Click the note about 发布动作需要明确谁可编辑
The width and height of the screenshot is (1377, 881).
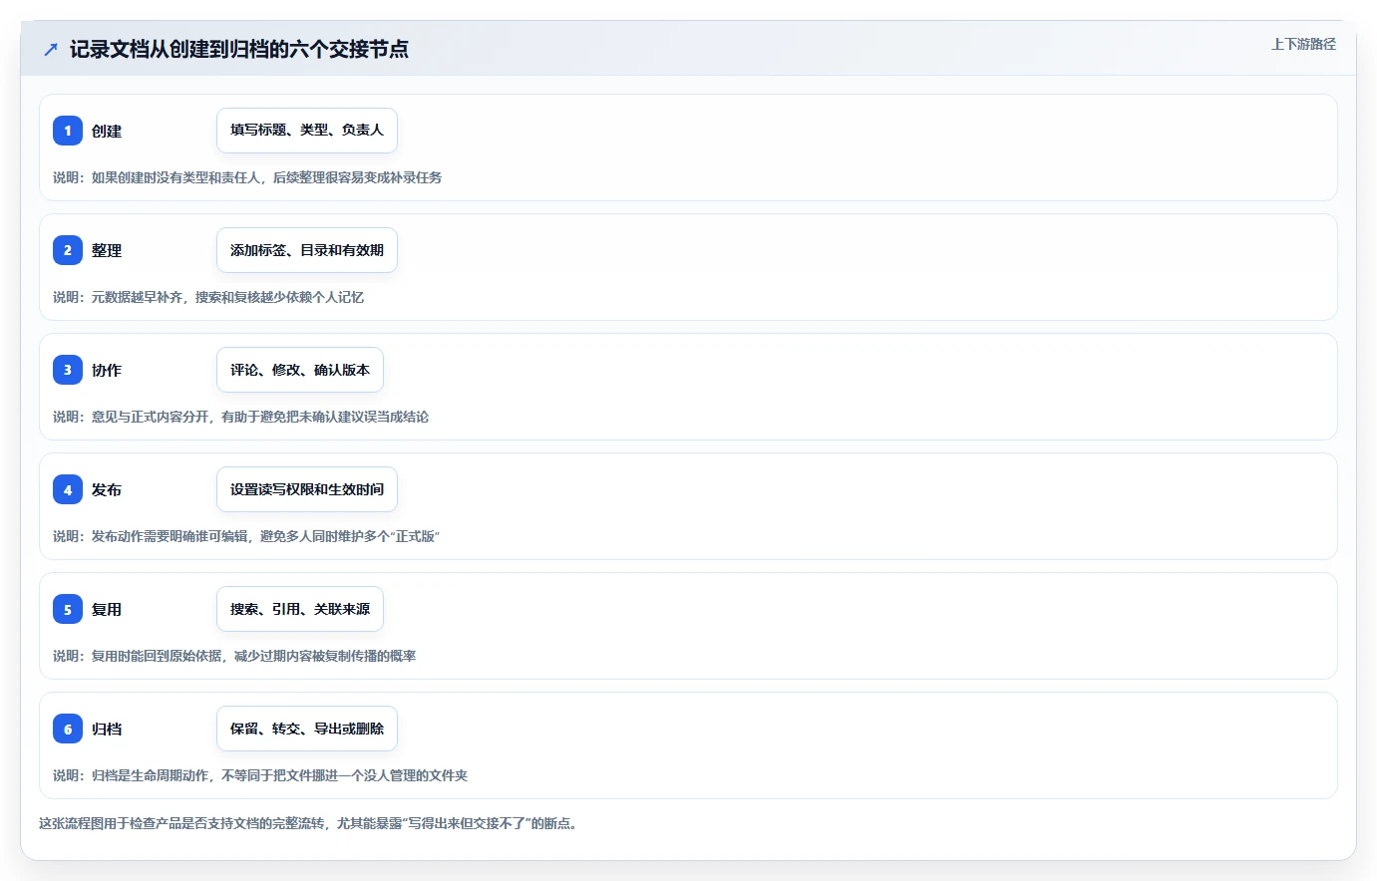[246, 536]
